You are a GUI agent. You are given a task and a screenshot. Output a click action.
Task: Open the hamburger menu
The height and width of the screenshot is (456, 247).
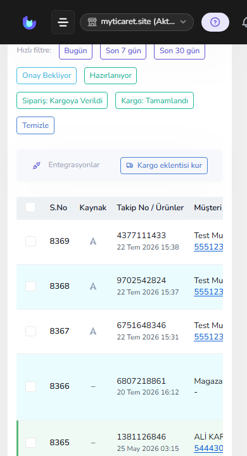(63, 22)
